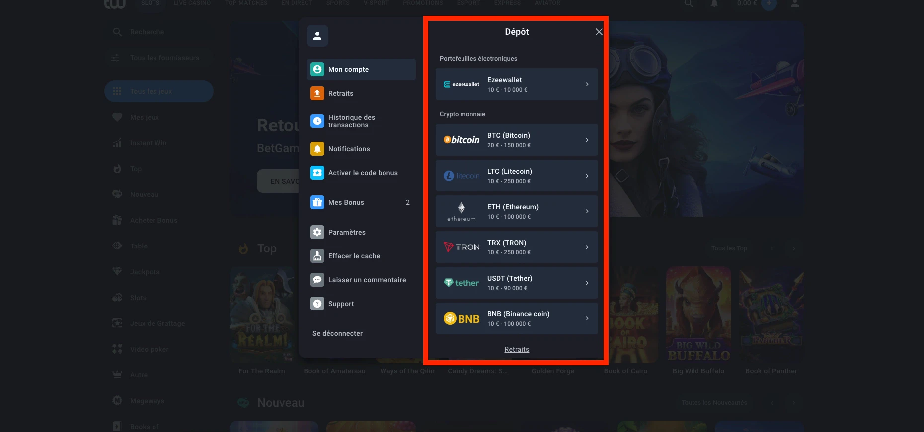Open Paramètres gear icon
The height and width of the screenshot is (432, 924).
click(317, 232)
